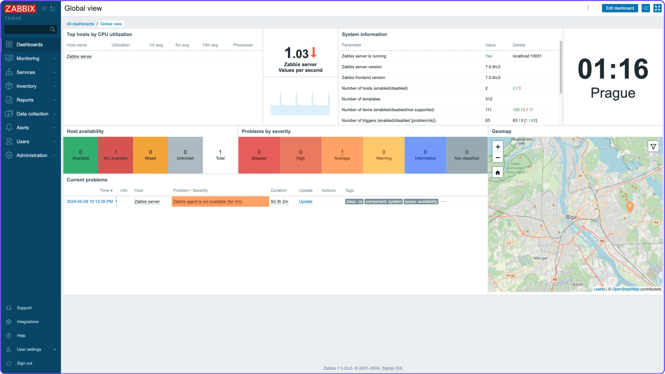The width and height of the screenshot is (665, 374).
Task: Collapse the sidebar with the double-chevron icon
Action: [x=44, y=9]
